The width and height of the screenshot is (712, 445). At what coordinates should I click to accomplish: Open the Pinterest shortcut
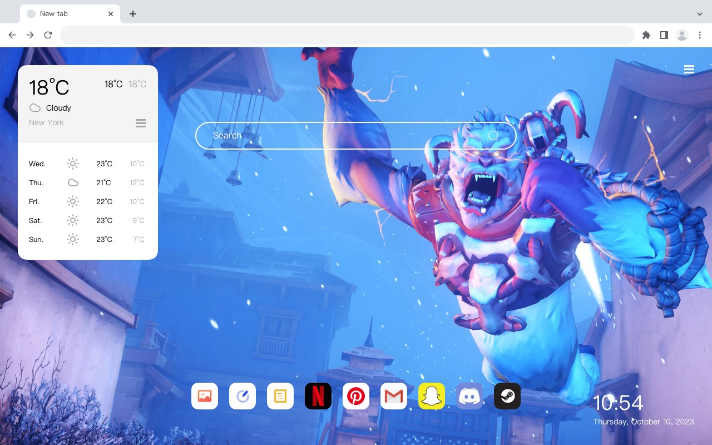356,396
